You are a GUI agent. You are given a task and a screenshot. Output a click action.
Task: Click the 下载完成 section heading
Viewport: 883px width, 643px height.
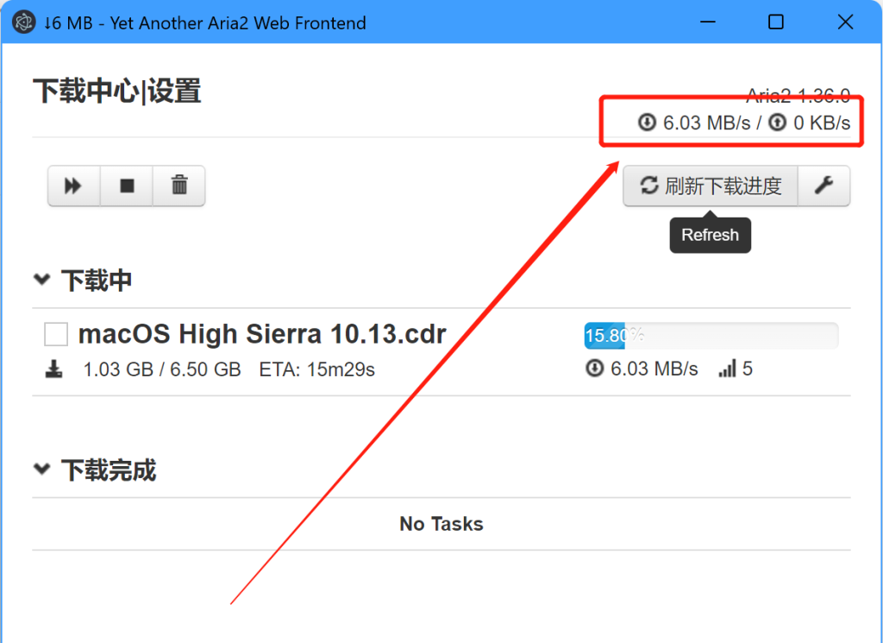pos(109,470)
